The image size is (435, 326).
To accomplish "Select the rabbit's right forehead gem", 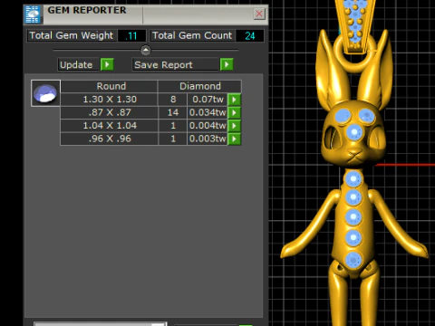I will [366, 116].
